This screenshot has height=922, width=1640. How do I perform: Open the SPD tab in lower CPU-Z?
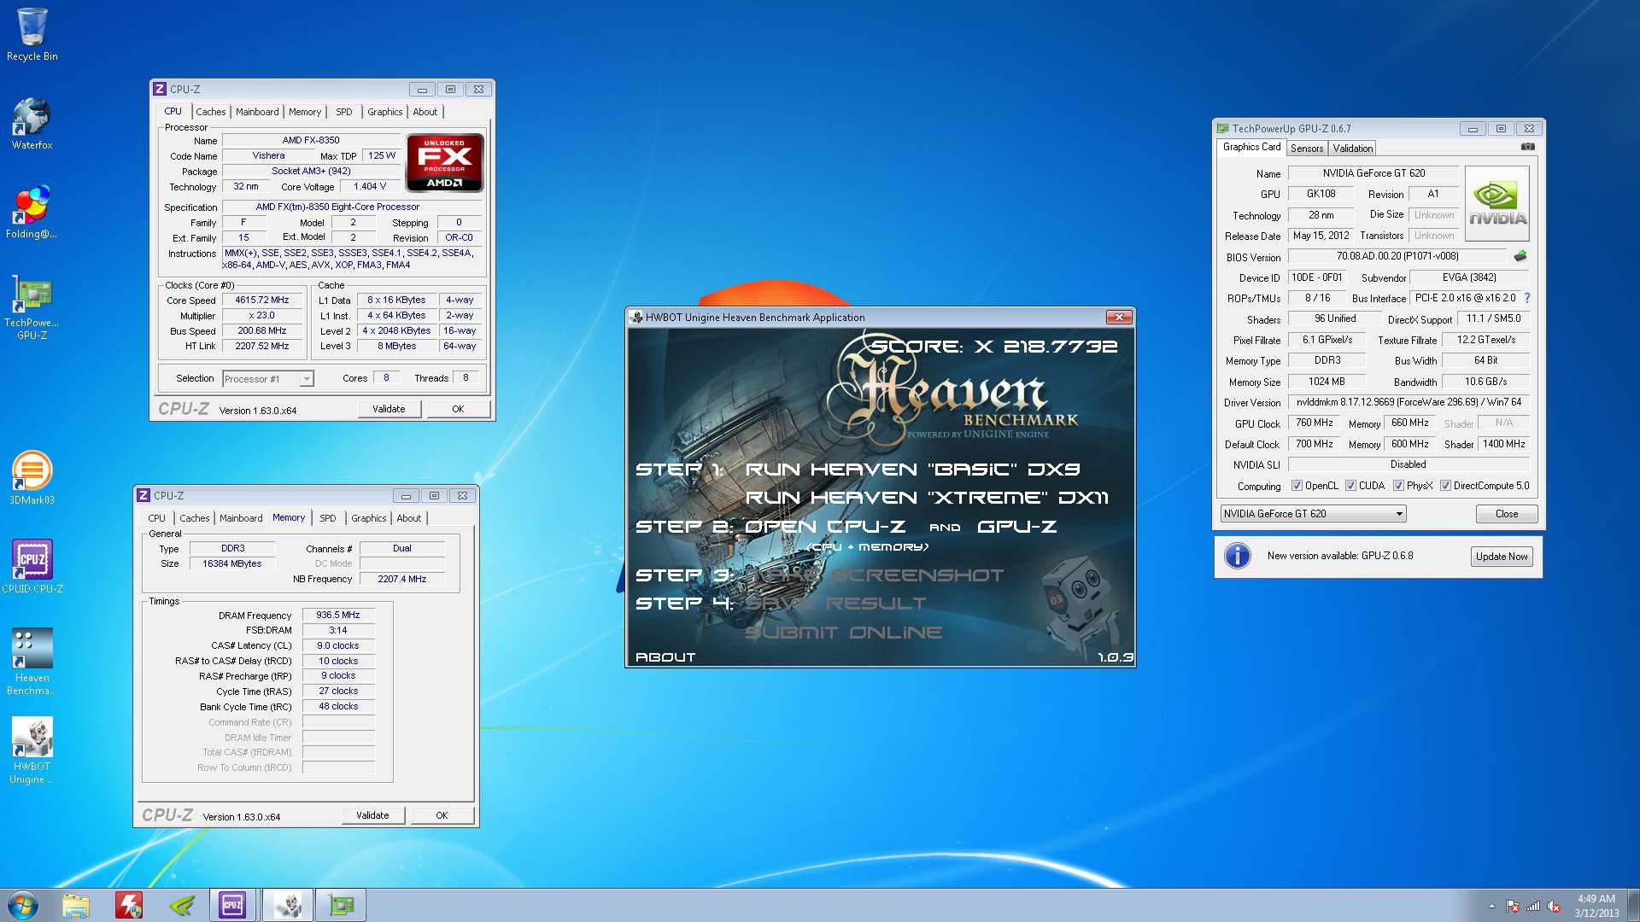(x=328, y=518)
